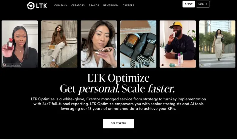Click creator avatar tag on eyeliner photo
This screenshot has width=237, height=140.
tap(89, 65)
